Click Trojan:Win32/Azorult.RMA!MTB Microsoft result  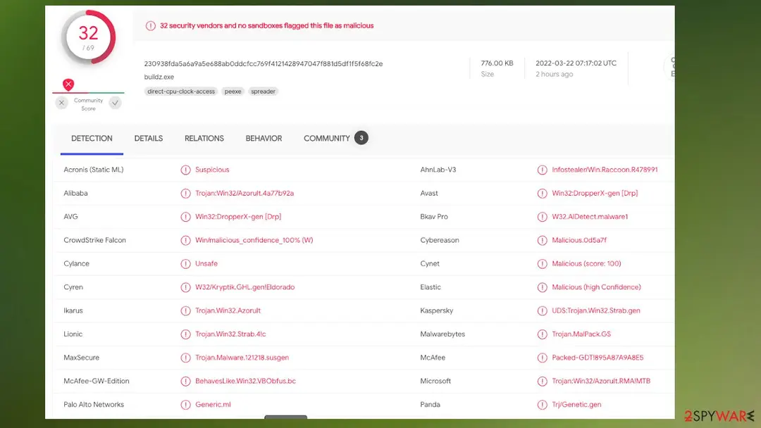(x=601, y=381)
